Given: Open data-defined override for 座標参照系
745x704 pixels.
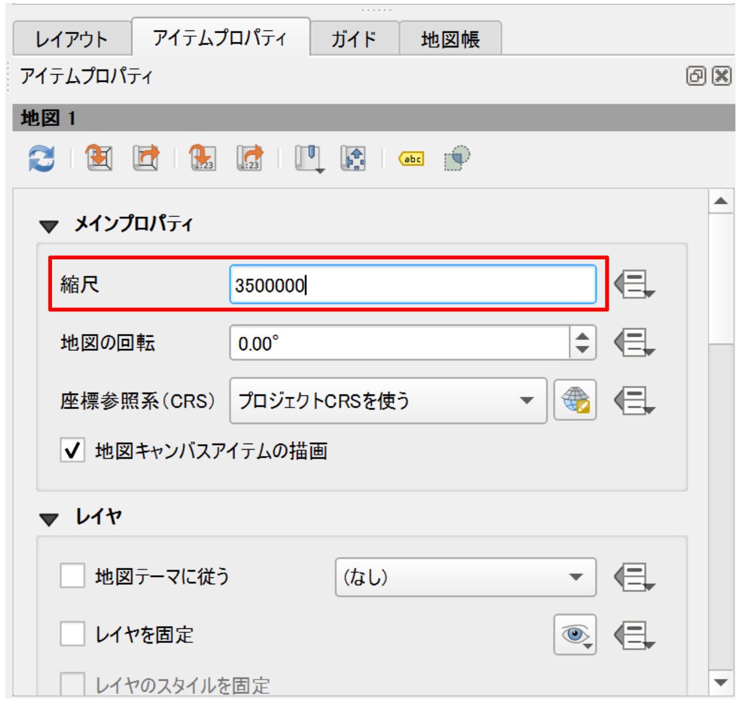Looking at the screenshot, I should click(x=634, y=401).
